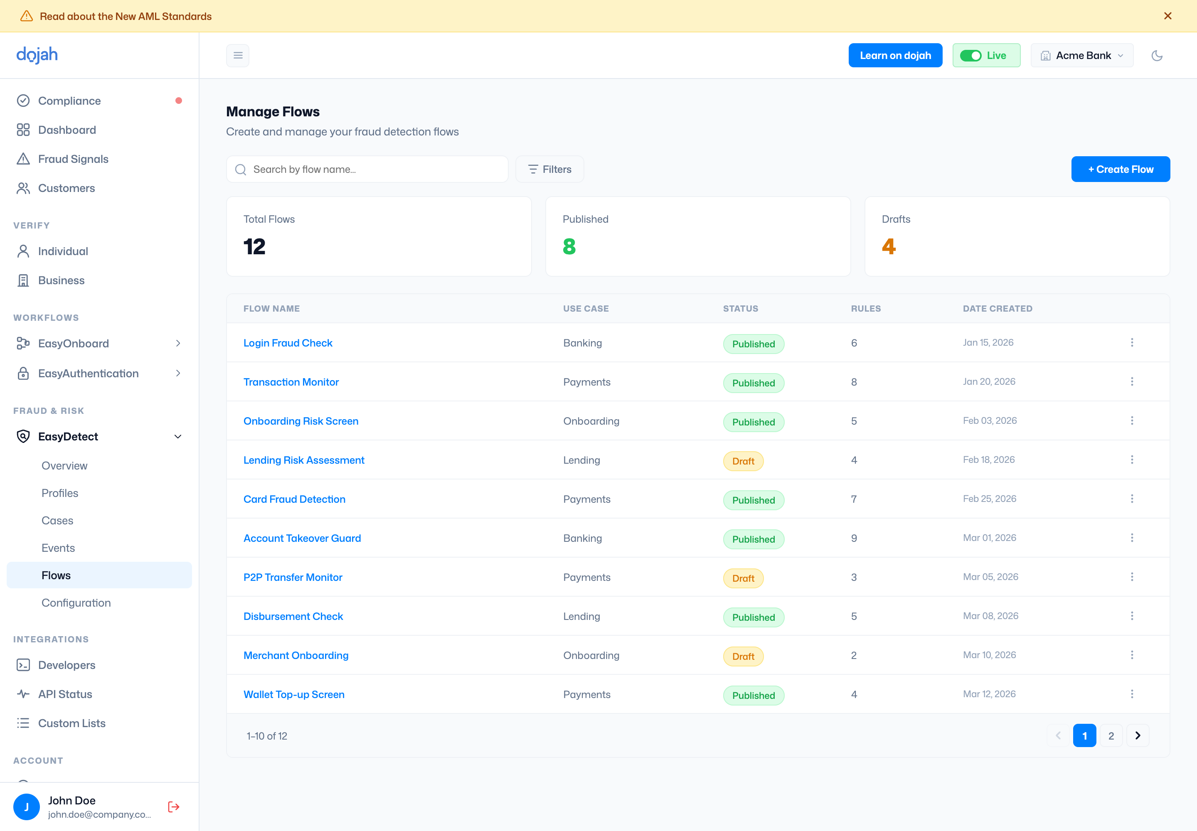The image size is (1197, 831).
Task: Open Fraud Signals section
Action: pos(99,159)
